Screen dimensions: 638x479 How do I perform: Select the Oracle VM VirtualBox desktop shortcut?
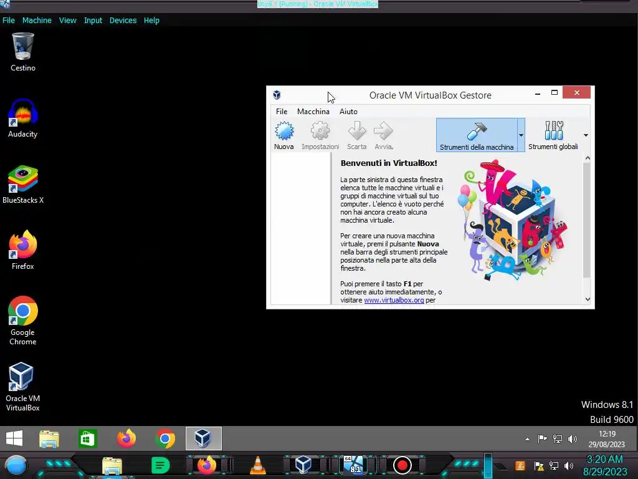23,387
